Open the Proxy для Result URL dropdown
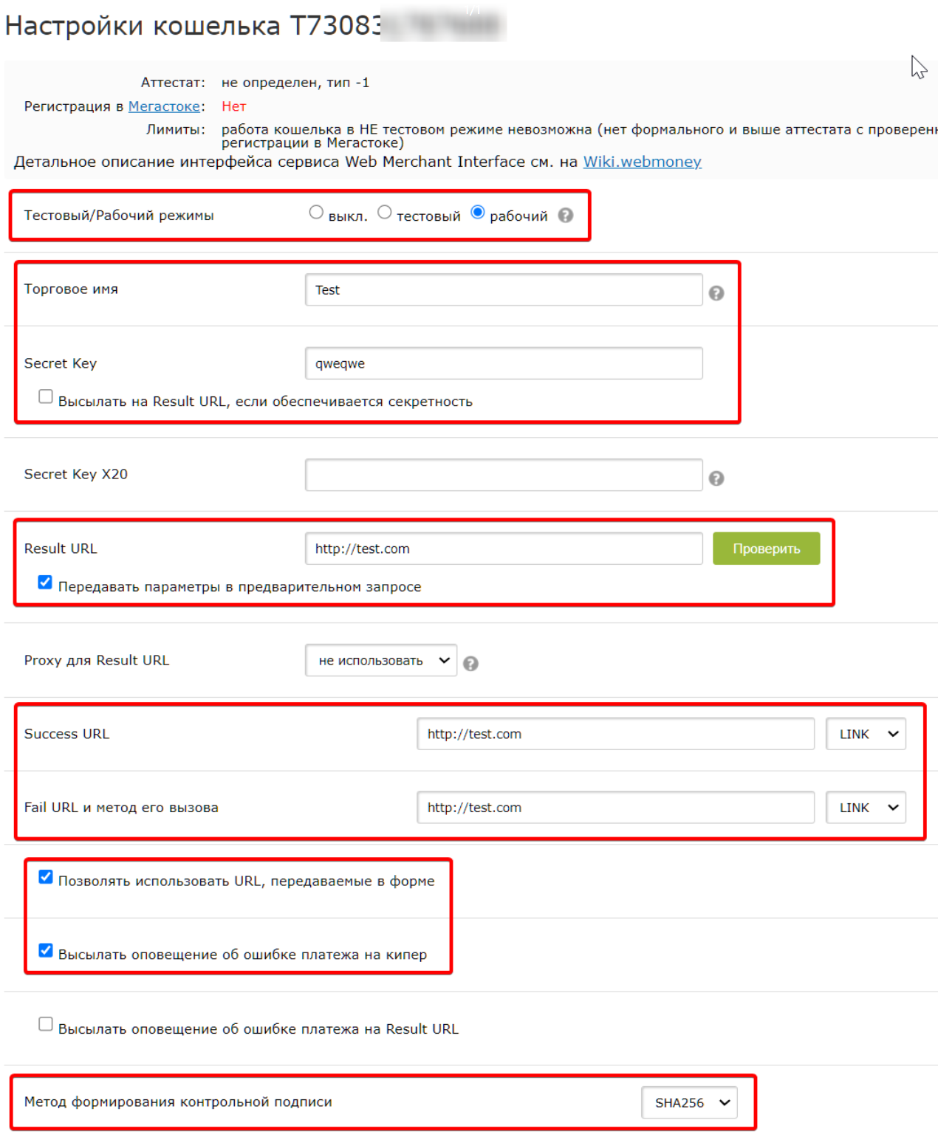 (x=381, y=661)
